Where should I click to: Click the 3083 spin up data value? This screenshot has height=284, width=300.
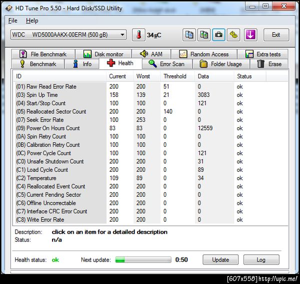[x=204, y=95]
